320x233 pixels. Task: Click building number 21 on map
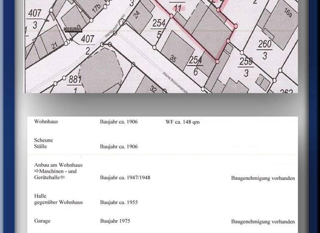click(55, 46)
